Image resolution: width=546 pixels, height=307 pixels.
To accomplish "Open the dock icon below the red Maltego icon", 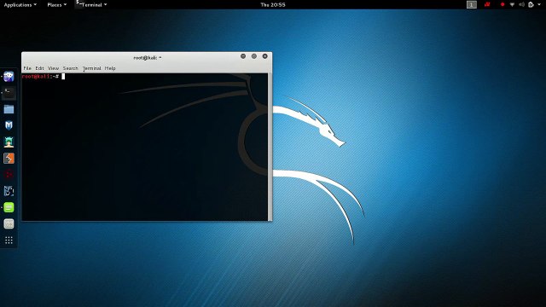I will [x=9, y=191].
